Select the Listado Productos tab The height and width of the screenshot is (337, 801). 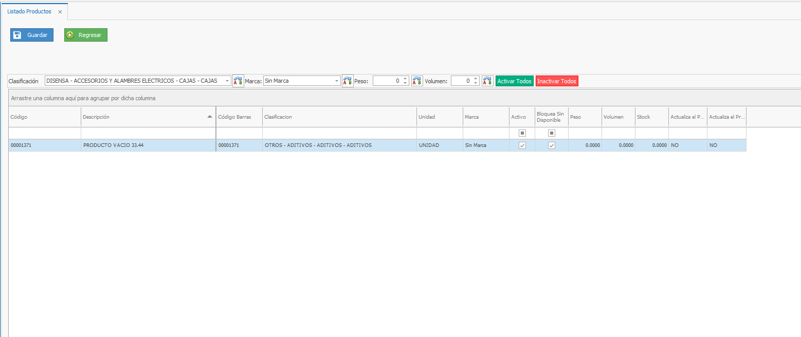[x=29, y=11]
